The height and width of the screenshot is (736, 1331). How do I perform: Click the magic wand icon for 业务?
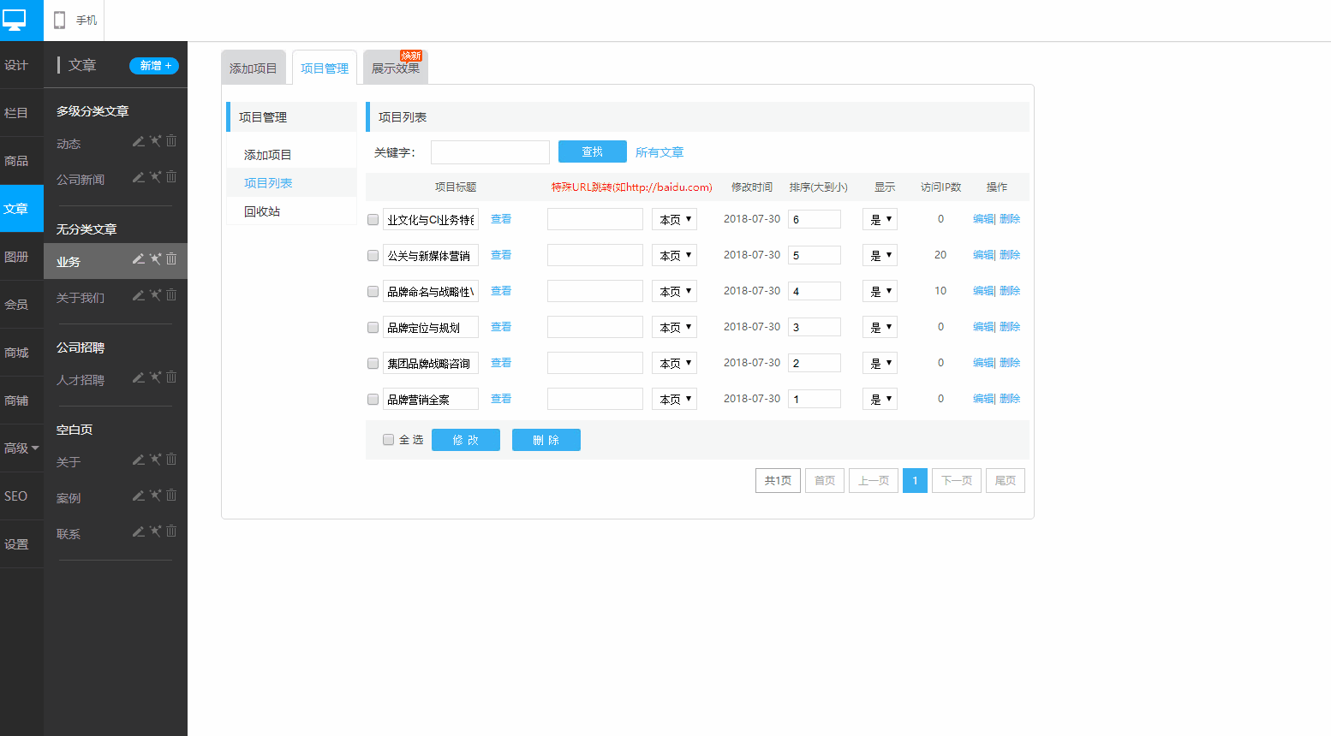tap(155, 259)
